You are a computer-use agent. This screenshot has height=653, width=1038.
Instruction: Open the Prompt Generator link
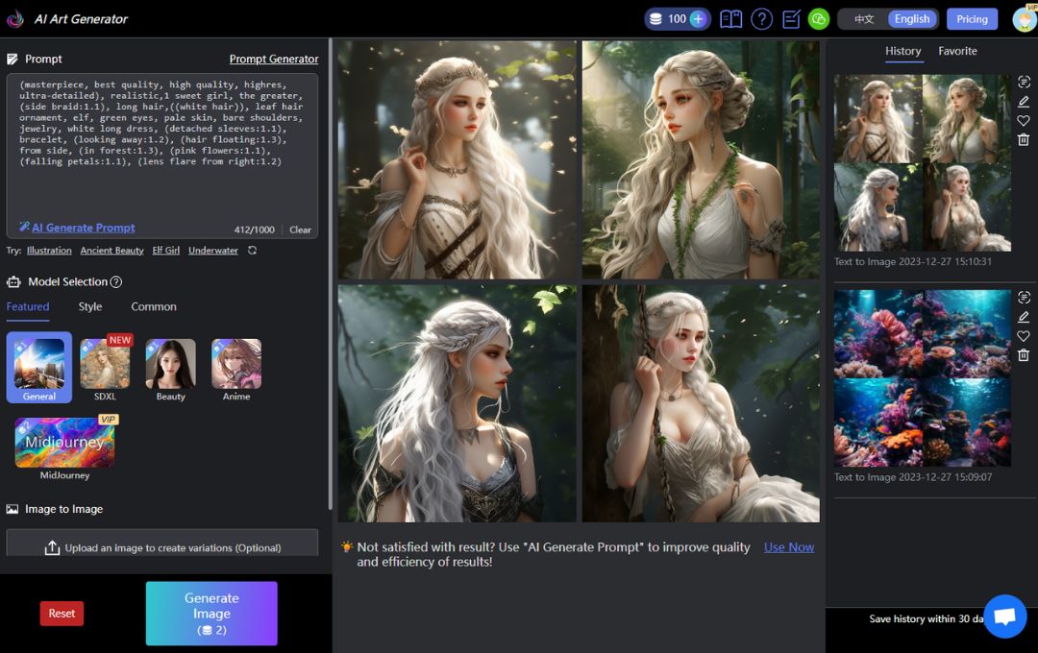point(273,59)
